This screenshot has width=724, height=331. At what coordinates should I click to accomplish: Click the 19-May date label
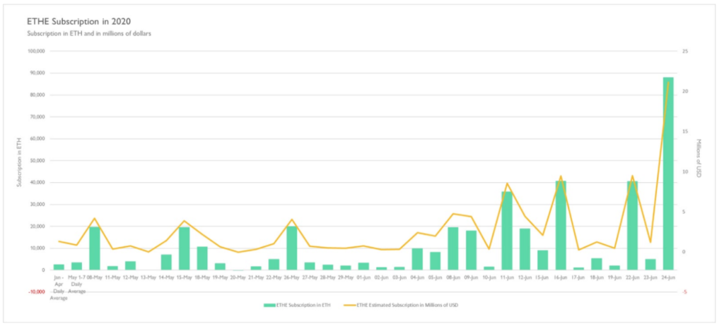[x=220, y=277]
